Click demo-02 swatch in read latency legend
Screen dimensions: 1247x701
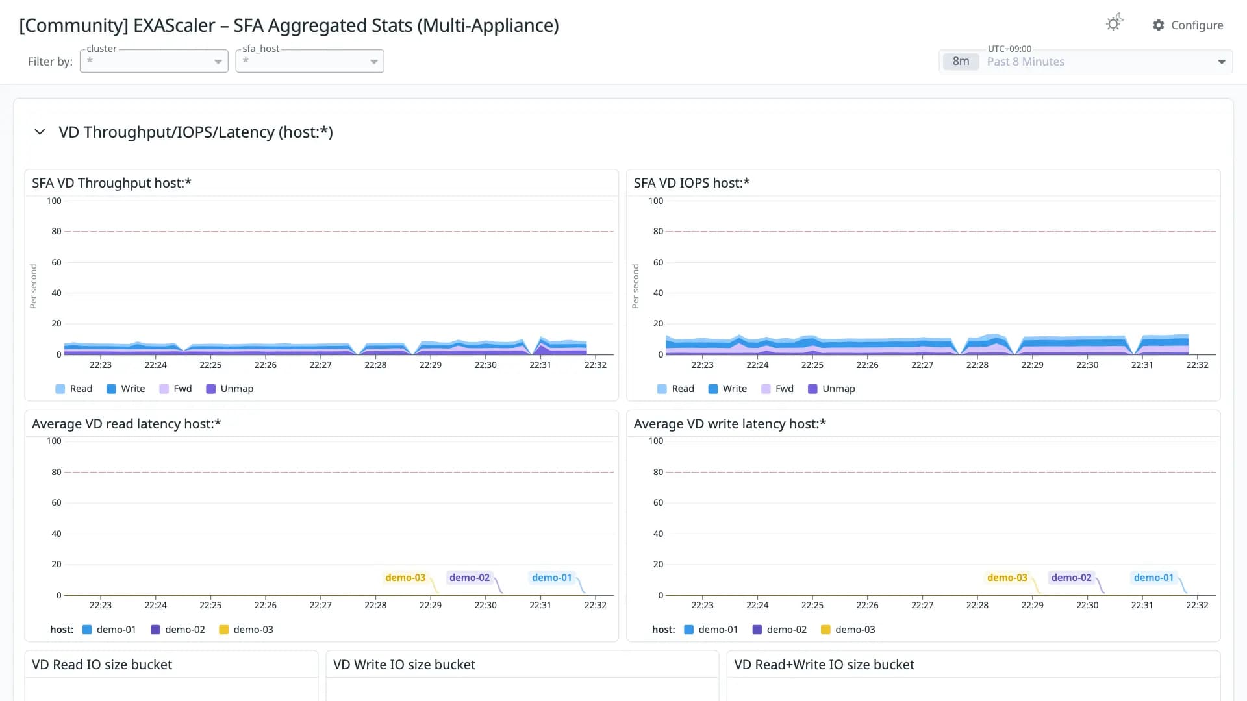tap(155, 630)
